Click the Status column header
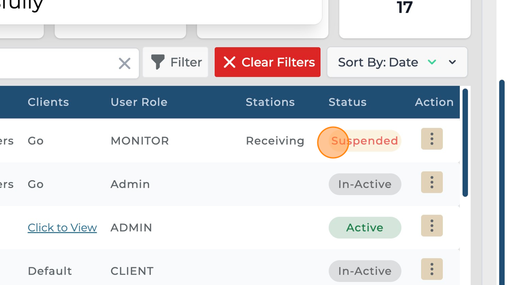The width and height of the screenshot is (507, 285). point(347,102)
